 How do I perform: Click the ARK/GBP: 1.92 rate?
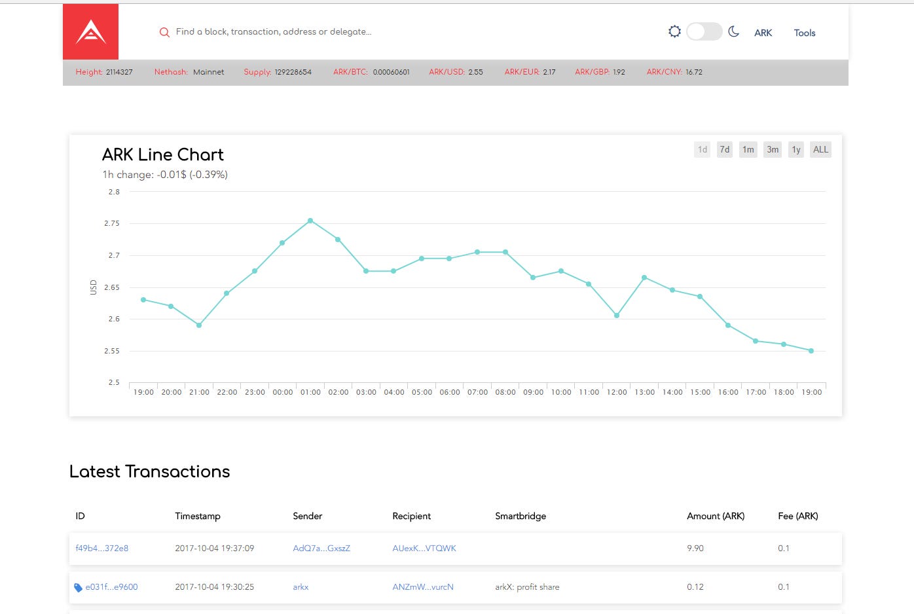pos(600,72)
